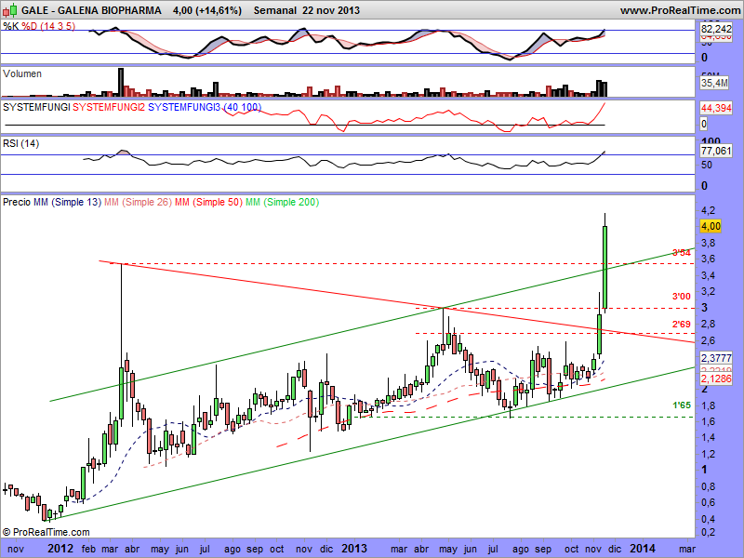Image resolution: width=744 pixels, height=558 pixels.
Task: Select the MM (Simple 50) legend entry
Action: pos(208,202)
